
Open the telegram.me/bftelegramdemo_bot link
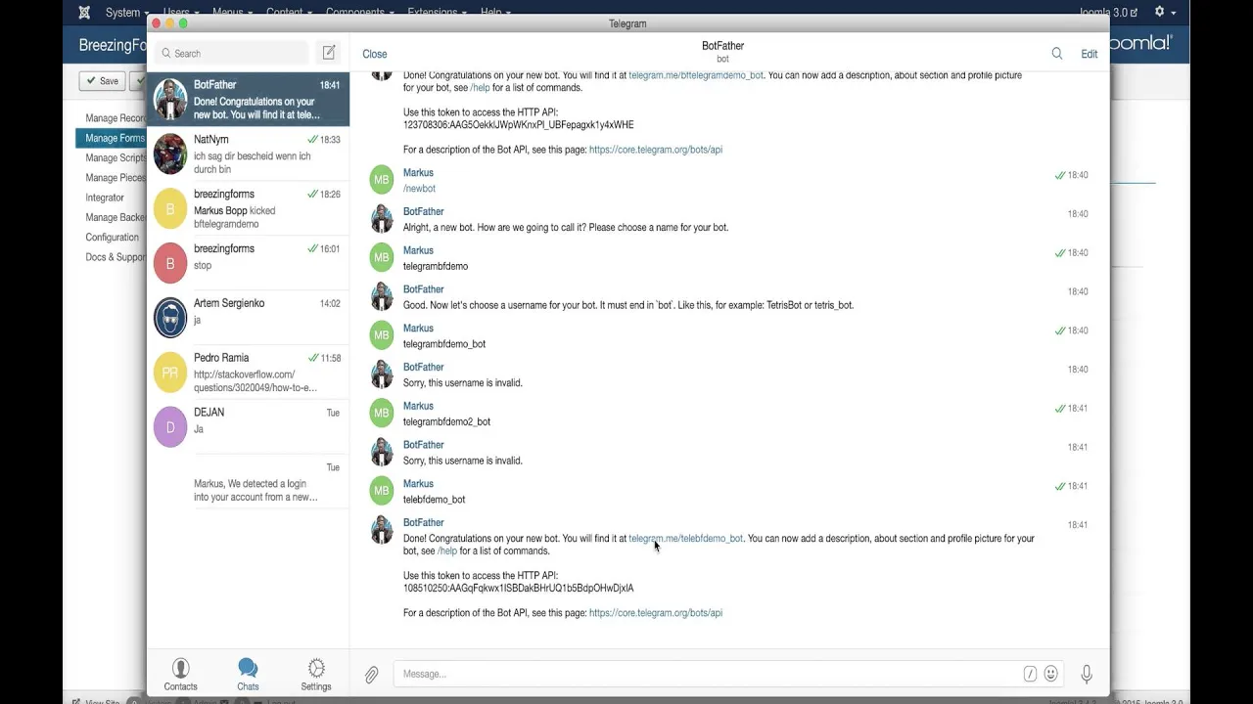696,75
